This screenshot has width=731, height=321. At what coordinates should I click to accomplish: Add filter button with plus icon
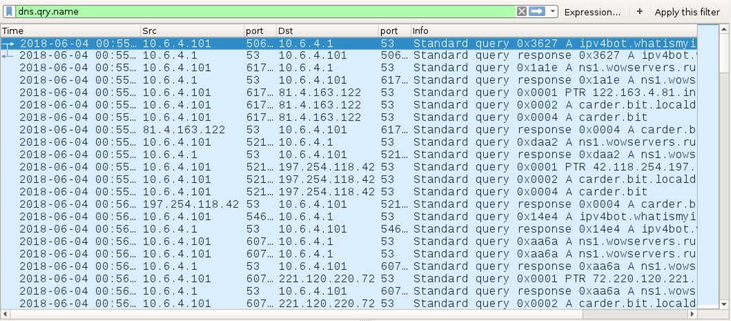click(640, 12)
